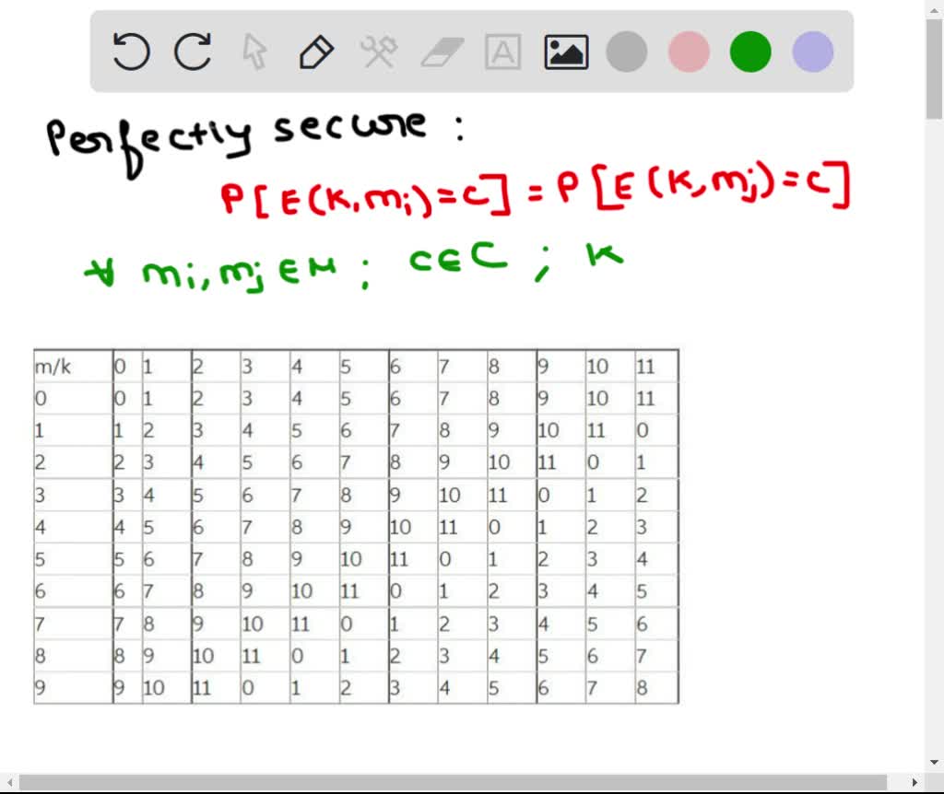Select the purple color circle
This screenshot has width=944, height=794.
811,53
